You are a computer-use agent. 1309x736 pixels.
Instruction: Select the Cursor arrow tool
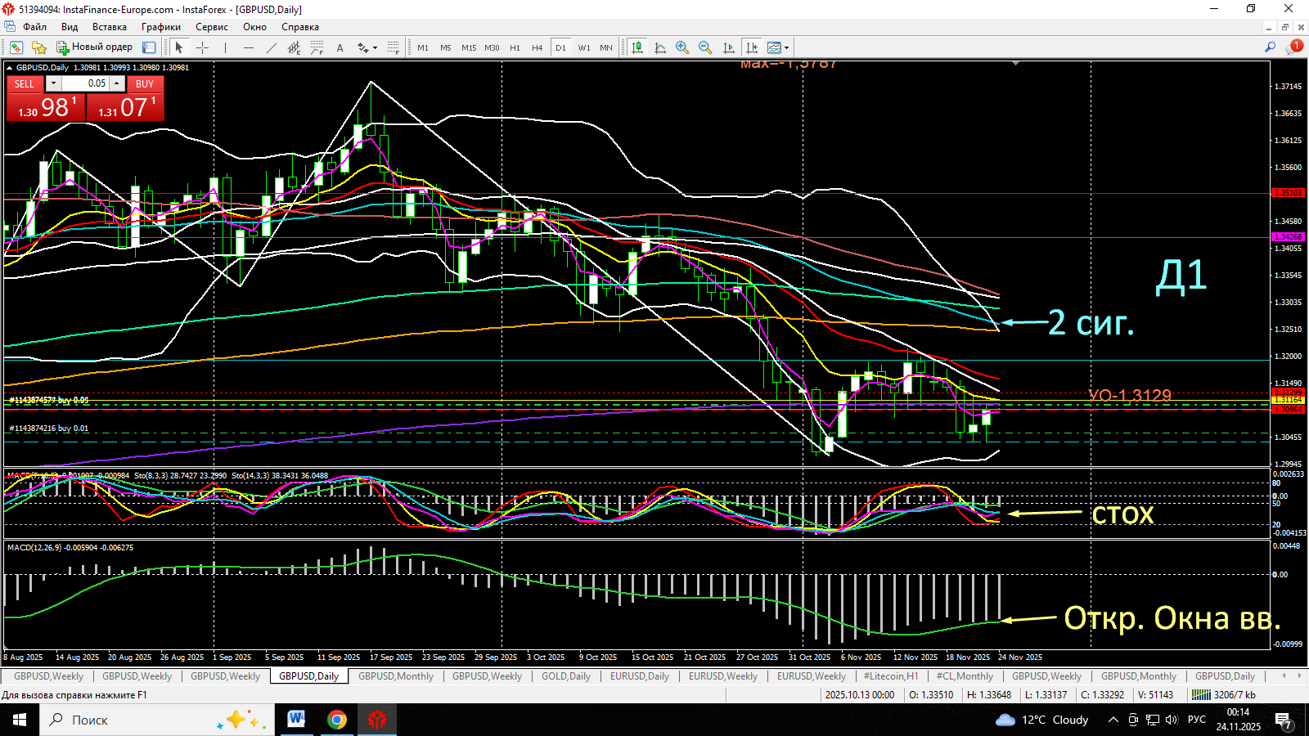click(179, 47)
